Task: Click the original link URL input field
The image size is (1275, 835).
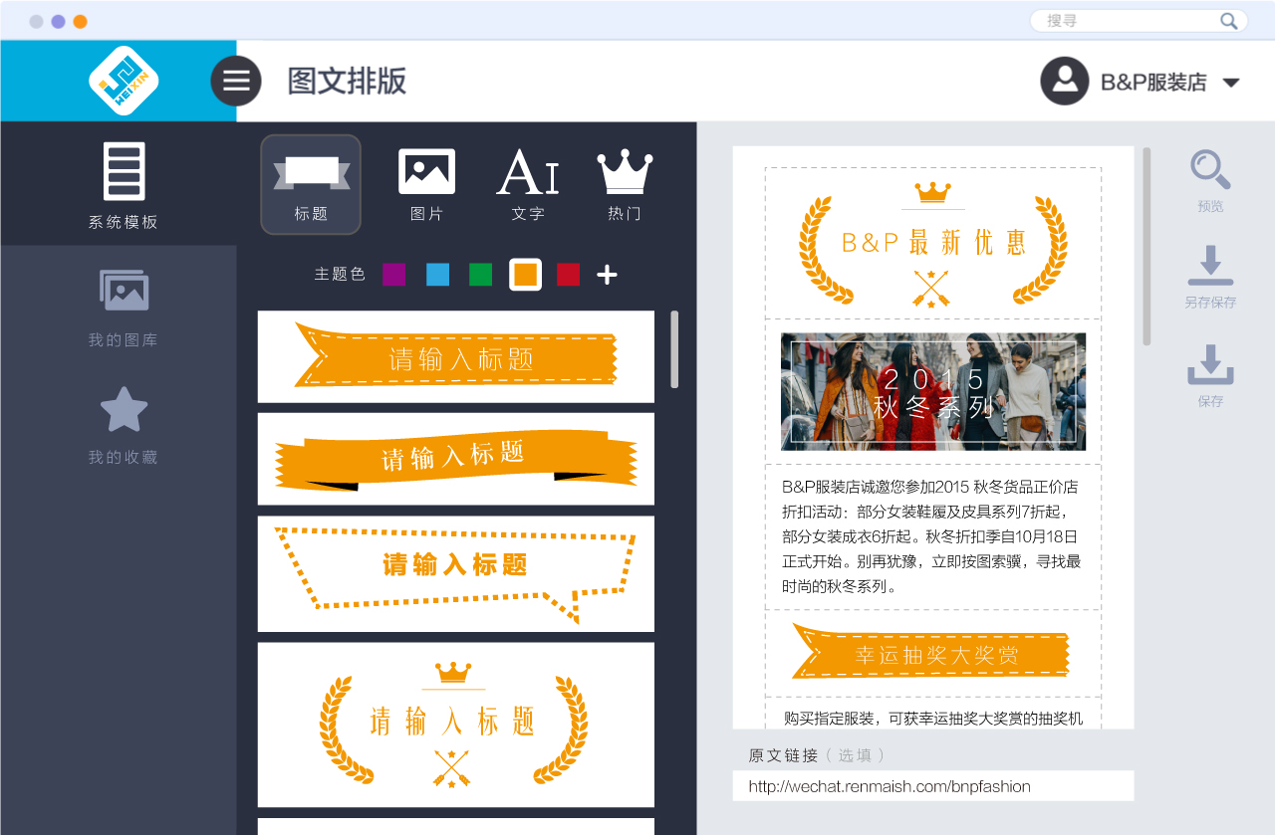Action: click(x=932, y=786)
